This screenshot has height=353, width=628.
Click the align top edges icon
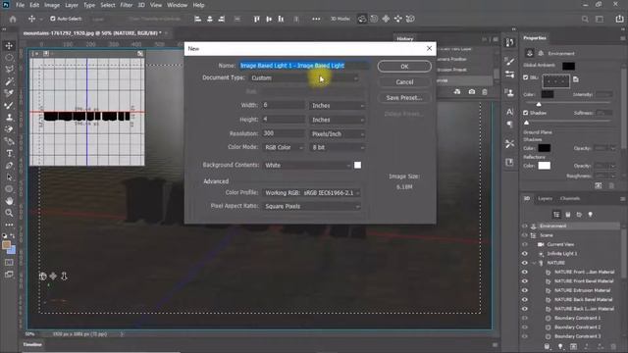pos(257,19)
